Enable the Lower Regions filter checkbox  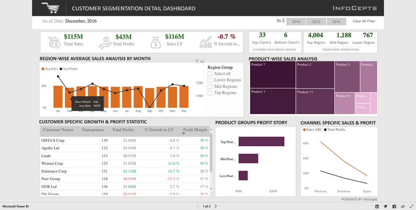point(210,80)
